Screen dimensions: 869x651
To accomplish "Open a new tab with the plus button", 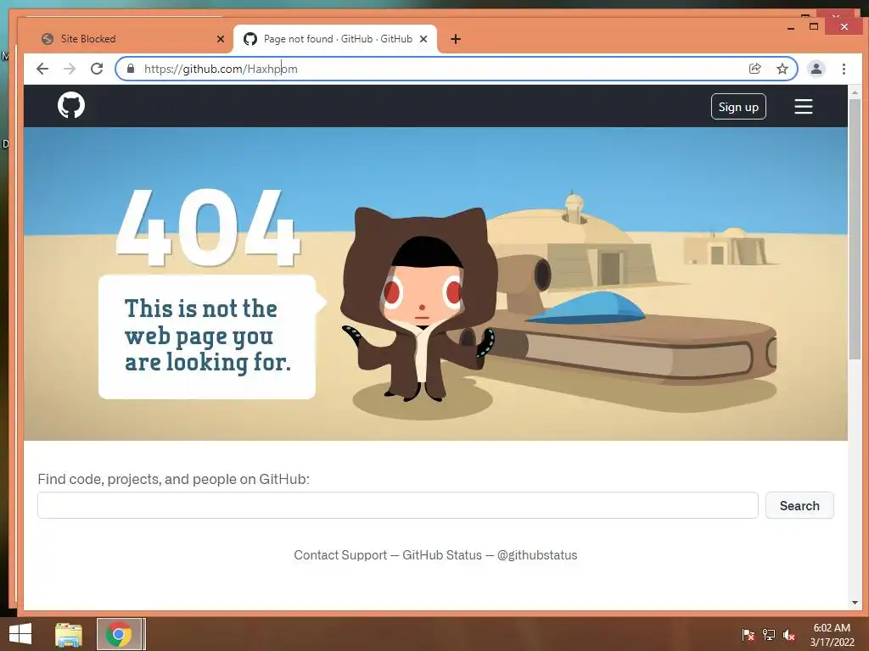I will 456,39.
